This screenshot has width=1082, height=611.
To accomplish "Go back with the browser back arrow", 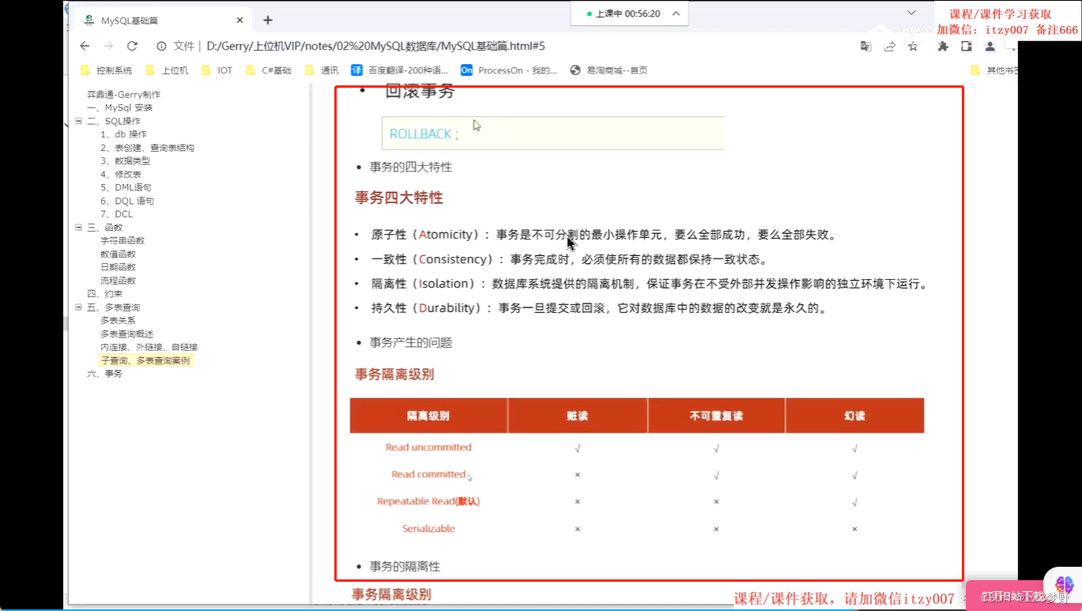I will [x=85, y=47].
